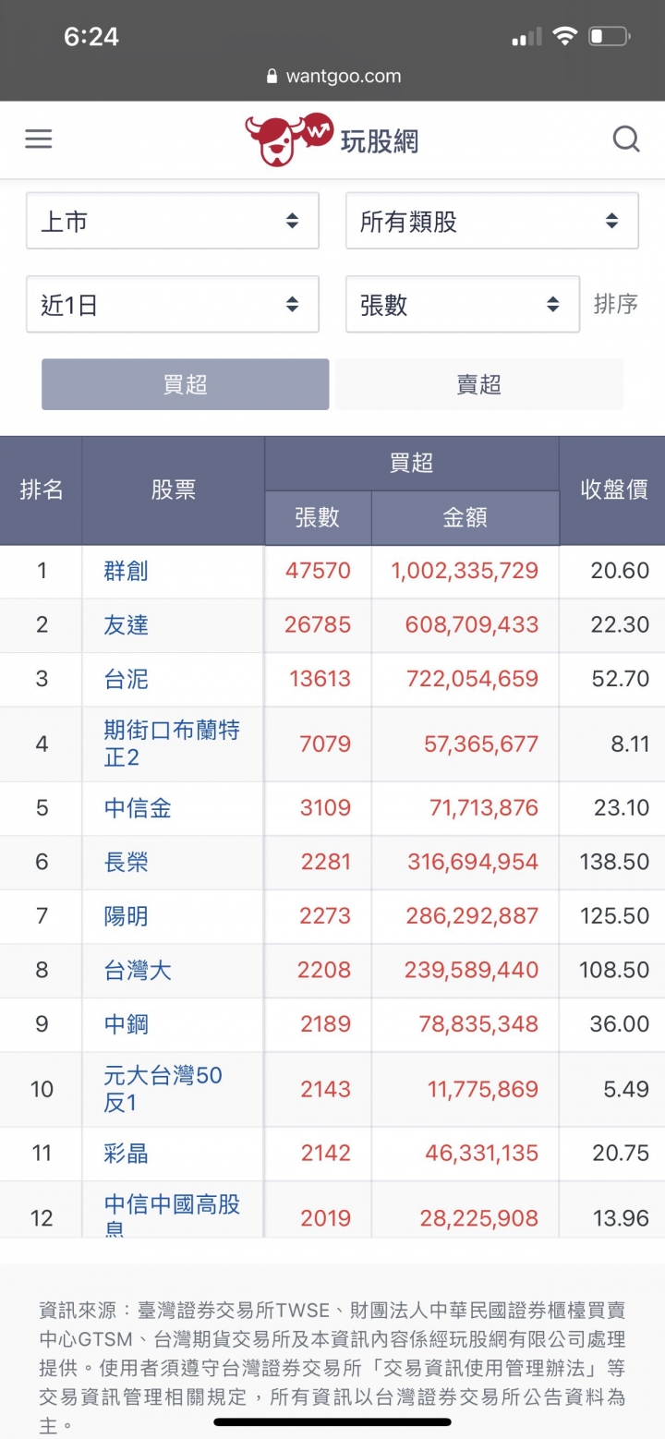Image resolution: width=665 pixels, height=1439 pixels.
Task: Select the 金額 column header
Action: click(465, 518)
